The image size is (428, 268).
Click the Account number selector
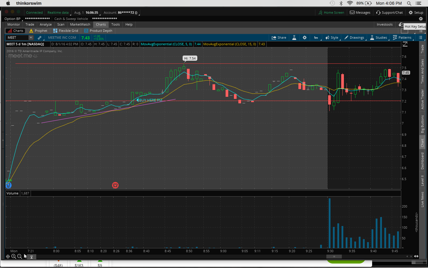[x=121, y=13]
